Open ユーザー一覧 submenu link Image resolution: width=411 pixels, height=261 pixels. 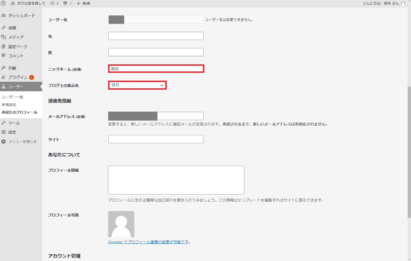tap(12, 97)
